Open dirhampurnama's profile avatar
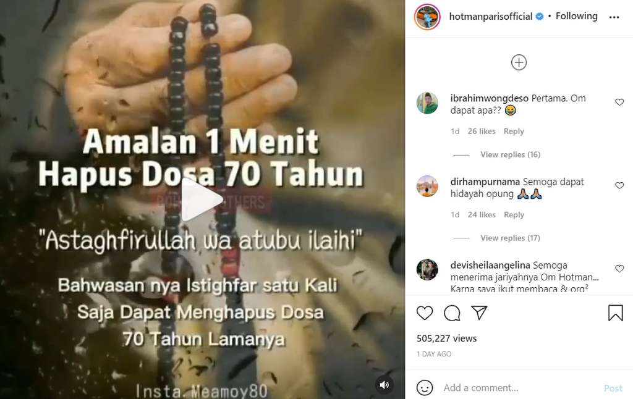This screenshot has height=399, width=633. click(427, 187)
